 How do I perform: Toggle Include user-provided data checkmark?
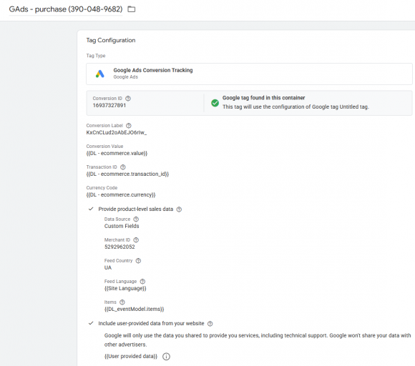click(91, 323)
